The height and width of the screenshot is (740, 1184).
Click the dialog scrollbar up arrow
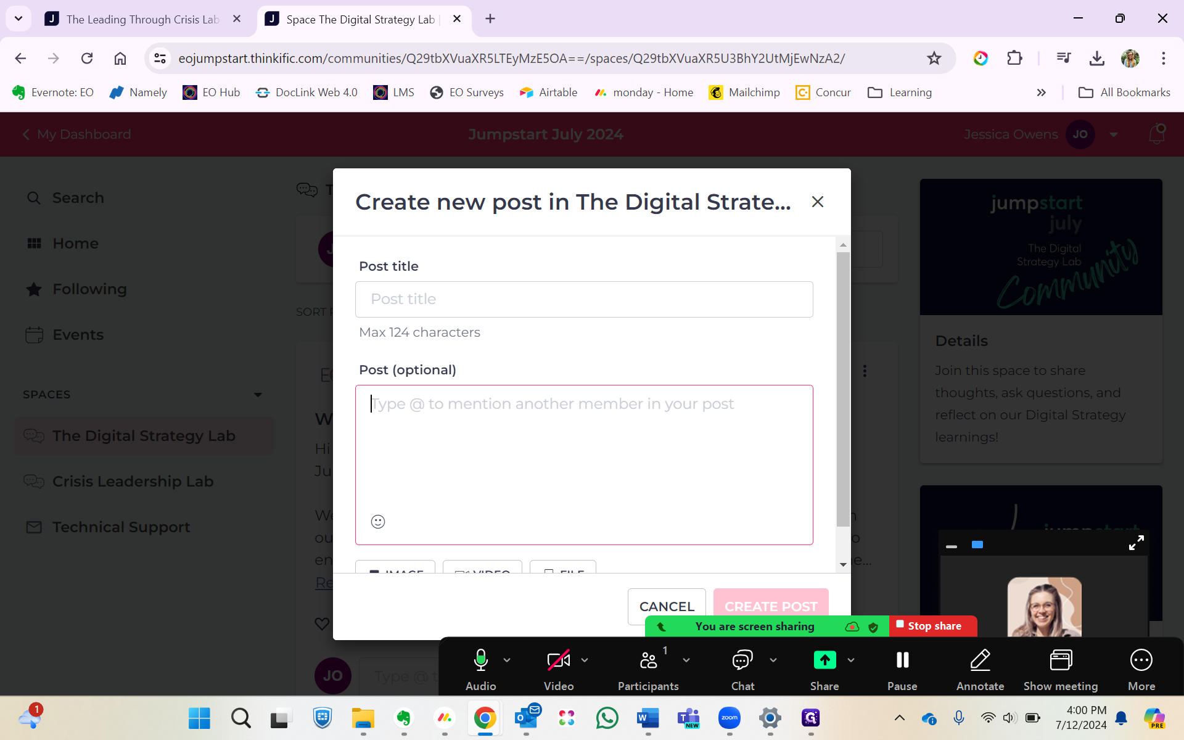point(843,245)
